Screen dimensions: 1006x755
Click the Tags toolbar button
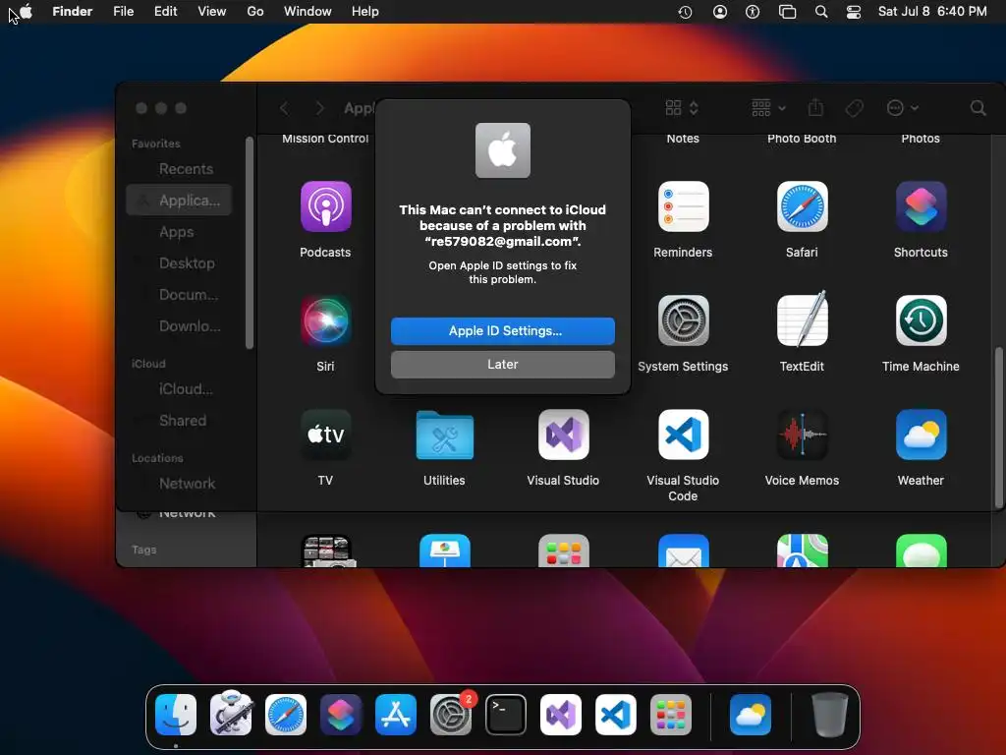click(x=854, y=108)
